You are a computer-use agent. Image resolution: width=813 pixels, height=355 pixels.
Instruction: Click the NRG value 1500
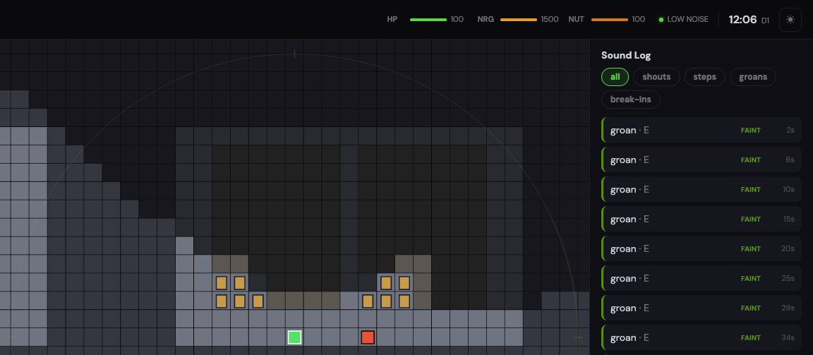click(x=550, y=20)
